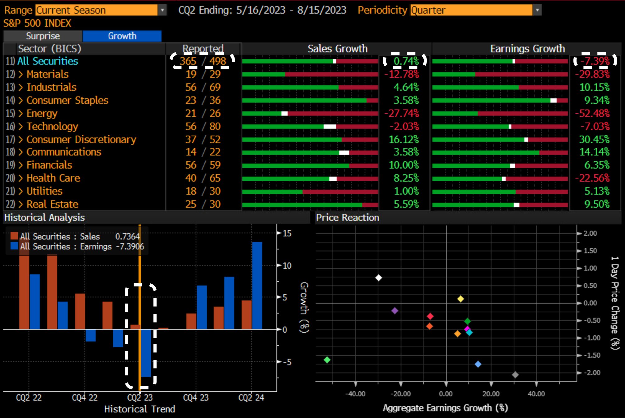Open the Periodicity dropdown arrow
Image resolution: width=625 pixels, height=418 pixels.
pyautogui.click(x=537, y=10)
